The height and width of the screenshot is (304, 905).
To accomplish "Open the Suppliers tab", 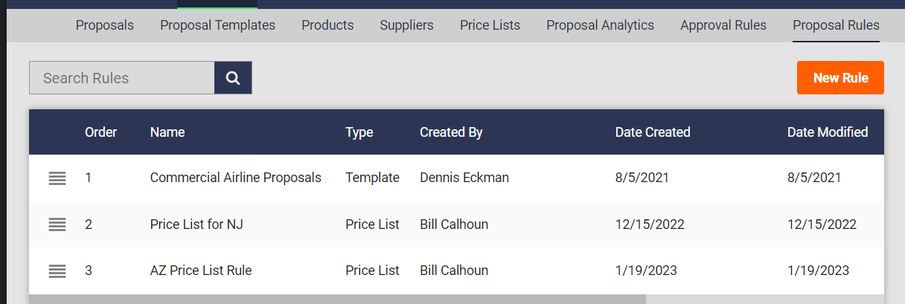I will pyautogui.click(x=406, y=25).
